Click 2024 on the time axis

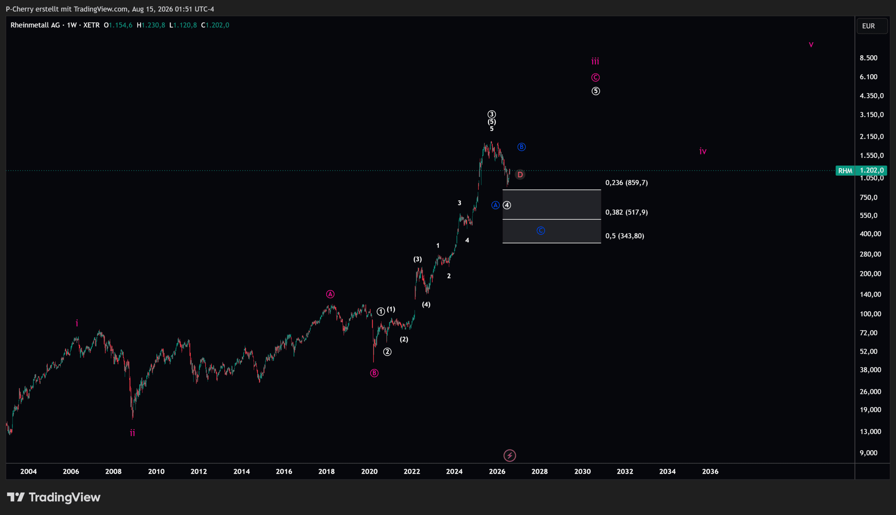454,472
